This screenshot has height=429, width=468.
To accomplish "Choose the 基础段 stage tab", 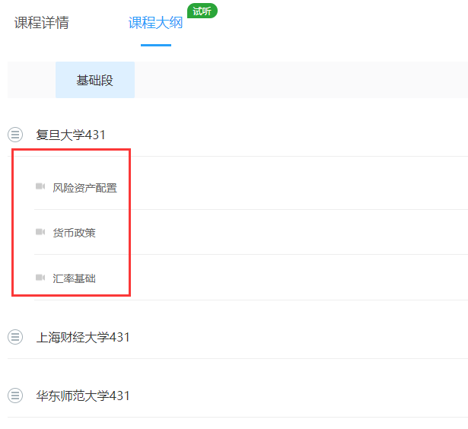I will click(95, 80).
